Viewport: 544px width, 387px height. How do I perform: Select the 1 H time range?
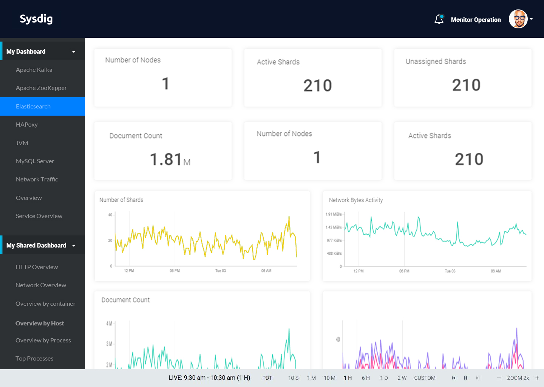pyautogui.click(x=348, y=378)
